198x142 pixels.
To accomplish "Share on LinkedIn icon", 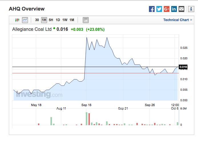I will point(174,9).
